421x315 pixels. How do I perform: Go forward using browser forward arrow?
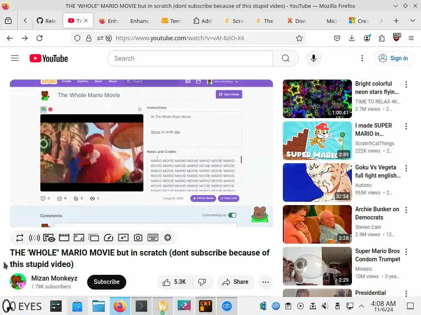coord(25,38)
